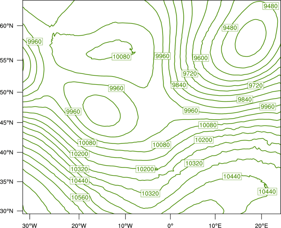Click the 9840 label directly above the 9960 at 20°E
Image resolution: width=281 pixels, height=228 pixels.
(245, 100)
